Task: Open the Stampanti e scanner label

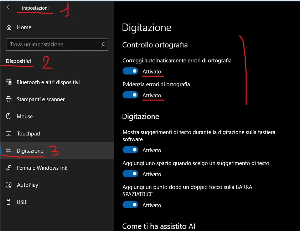Action: (x=41, y=99)
